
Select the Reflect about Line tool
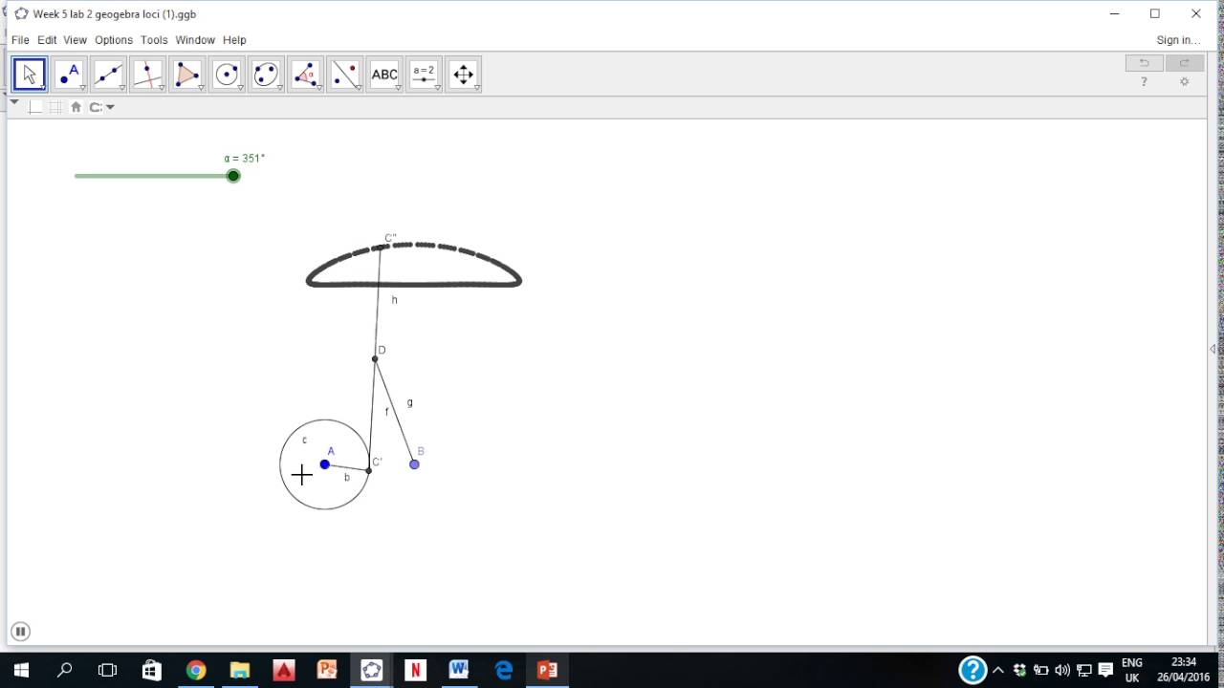point(344,74)
